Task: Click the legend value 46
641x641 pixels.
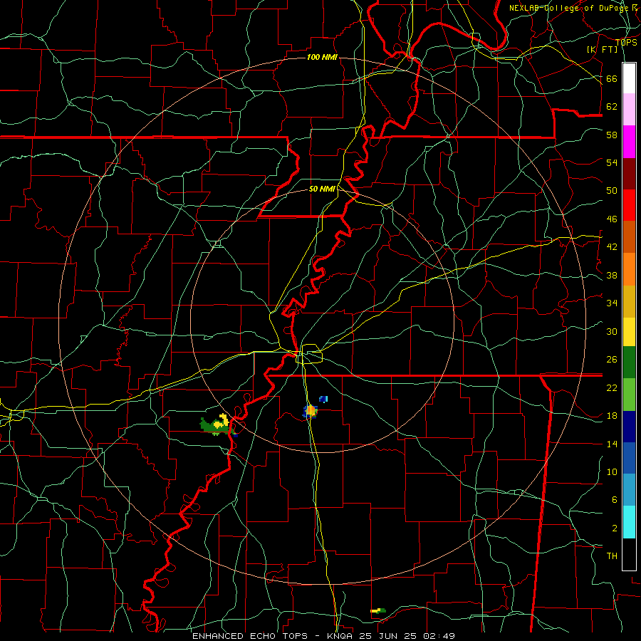Action: point(612,219)
